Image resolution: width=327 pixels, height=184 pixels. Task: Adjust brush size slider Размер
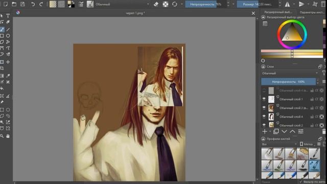pyautogui.click(x=257, y=4)
